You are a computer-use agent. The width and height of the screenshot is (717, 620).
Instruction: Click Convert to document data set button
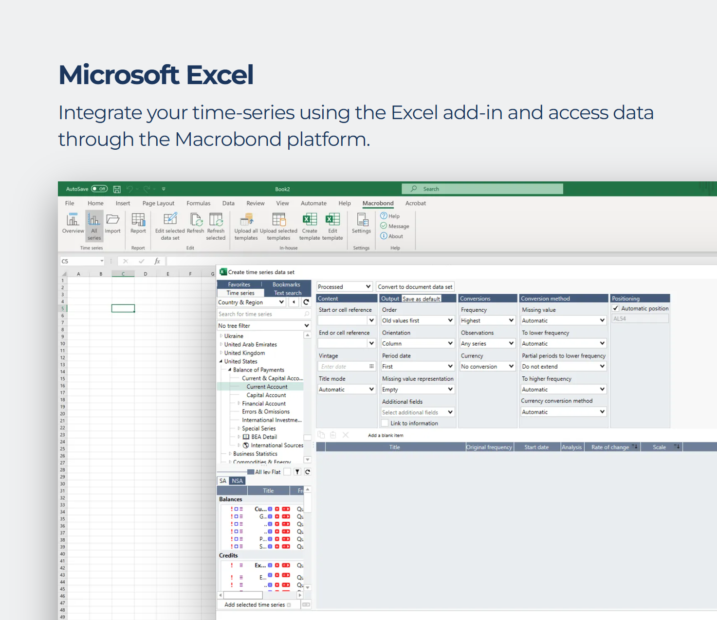click(415, 287)
